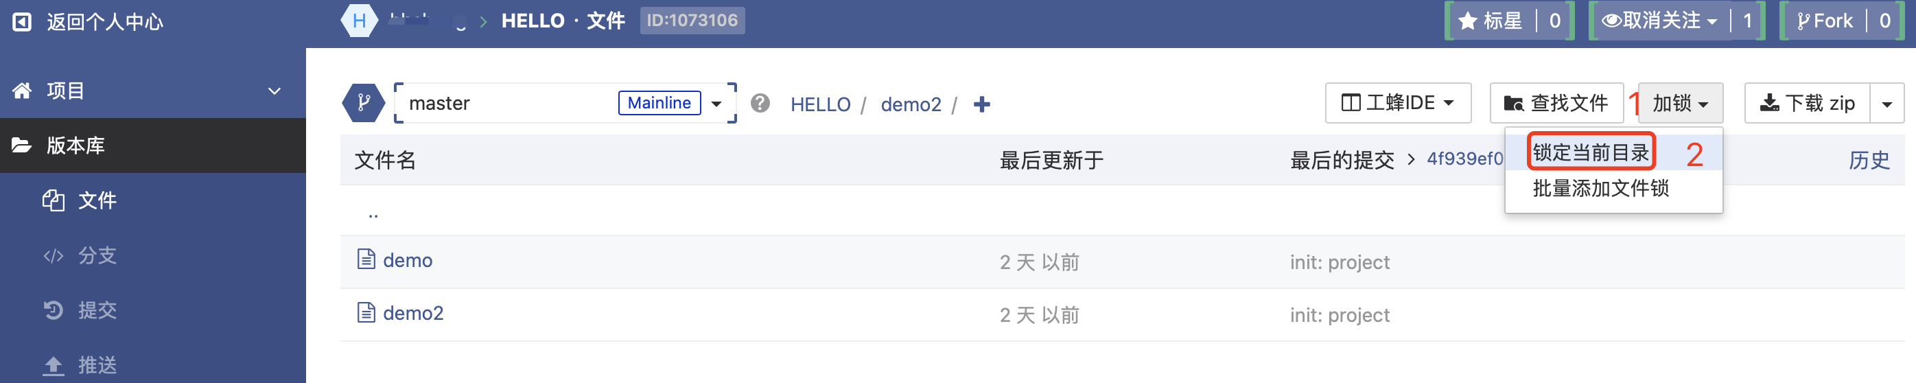Collapse the 项目 sidebar section
This screenshot has height=383, width=1916.
pyautogui.click(x=274, y=91)
